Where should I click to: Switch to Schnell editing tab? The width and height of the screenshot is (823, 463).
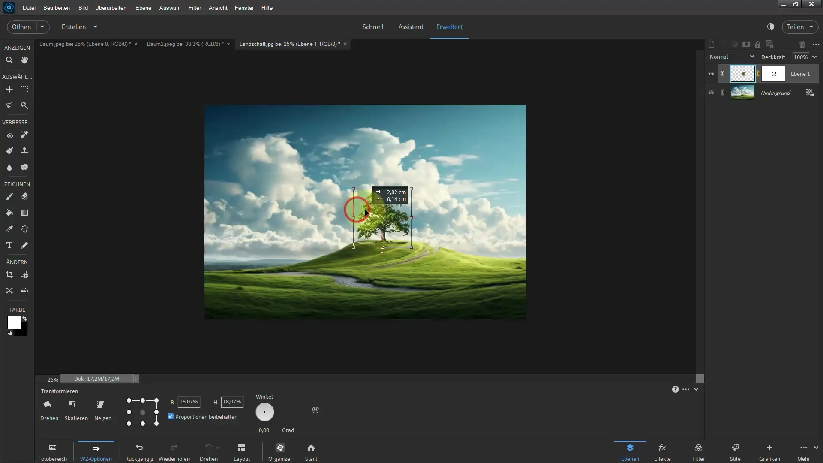pyautogui.click(x=373, y=27)
